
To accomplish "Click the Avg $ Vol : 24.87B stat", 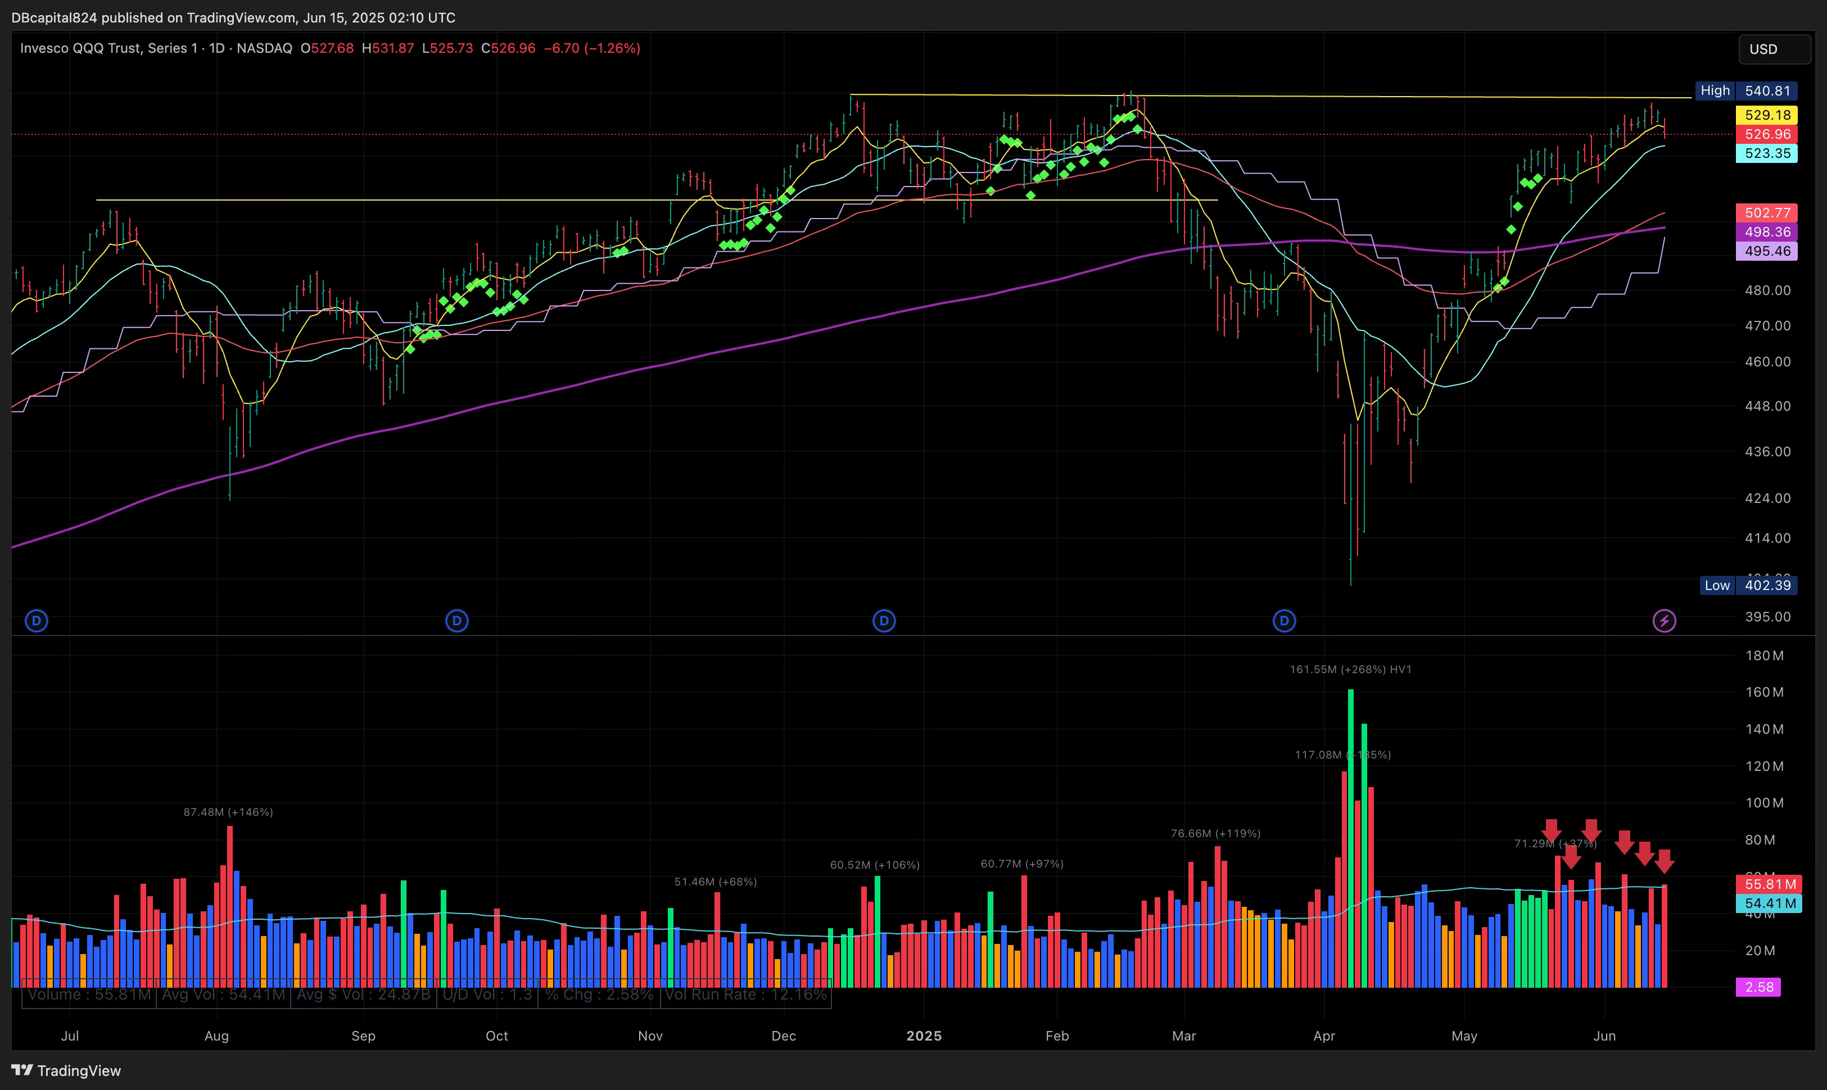I will (364, 994).
